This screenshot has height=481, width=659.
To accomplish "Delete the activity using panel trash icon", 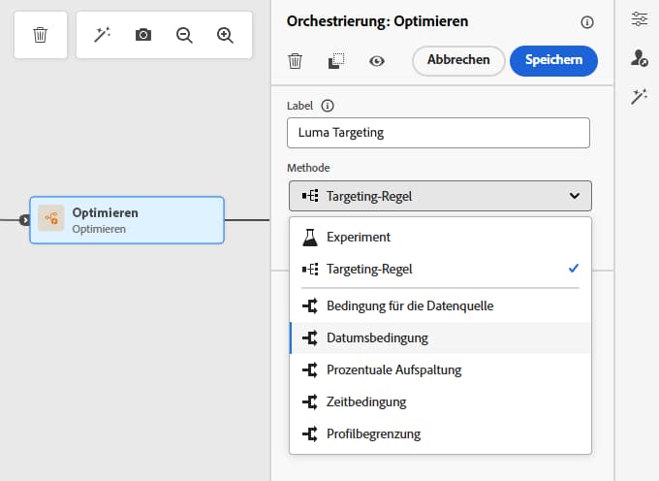I will [x=296, y=61].
